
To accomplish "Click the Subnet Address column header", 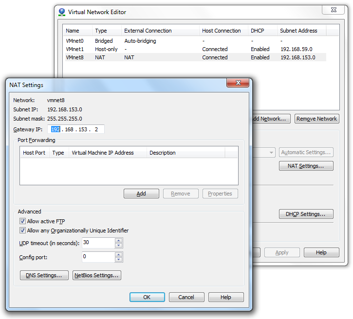I will click(x=301, y=31).
